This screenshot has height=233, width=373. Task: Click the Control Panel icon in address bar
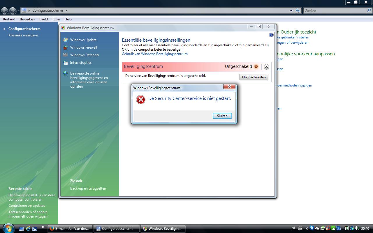pos(24,10)
